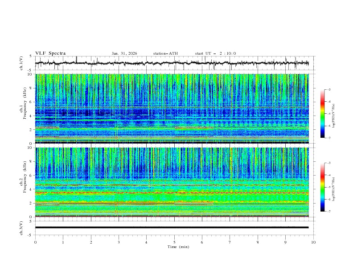Click ch.2 spectrogram '4' kHz tick label
353x272 pixels.
click(31, 189)
